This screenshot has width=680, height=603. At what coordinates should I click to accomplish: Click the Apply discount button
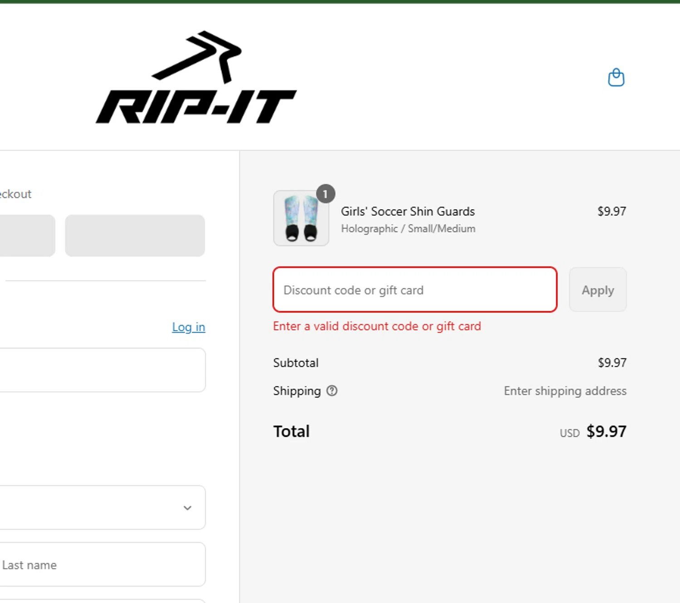(598, 290)
